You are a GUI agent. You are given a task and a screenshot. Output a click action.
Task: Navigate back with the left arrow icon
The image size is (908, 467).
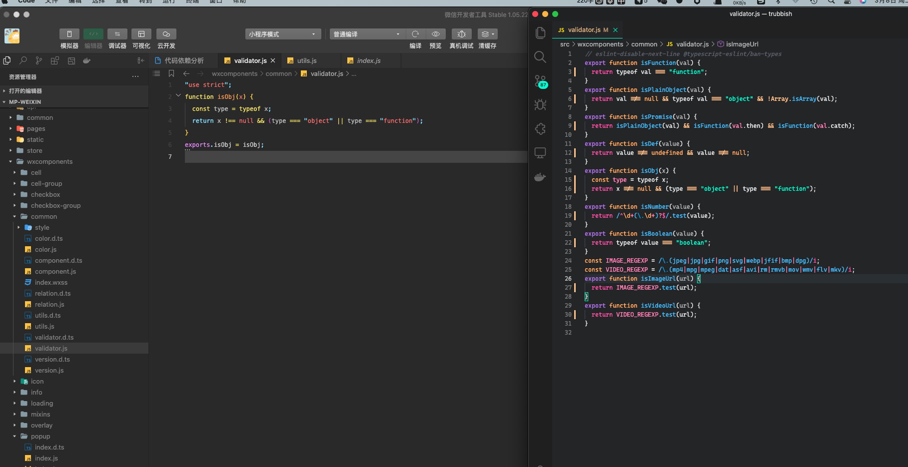tap(186, 73)
